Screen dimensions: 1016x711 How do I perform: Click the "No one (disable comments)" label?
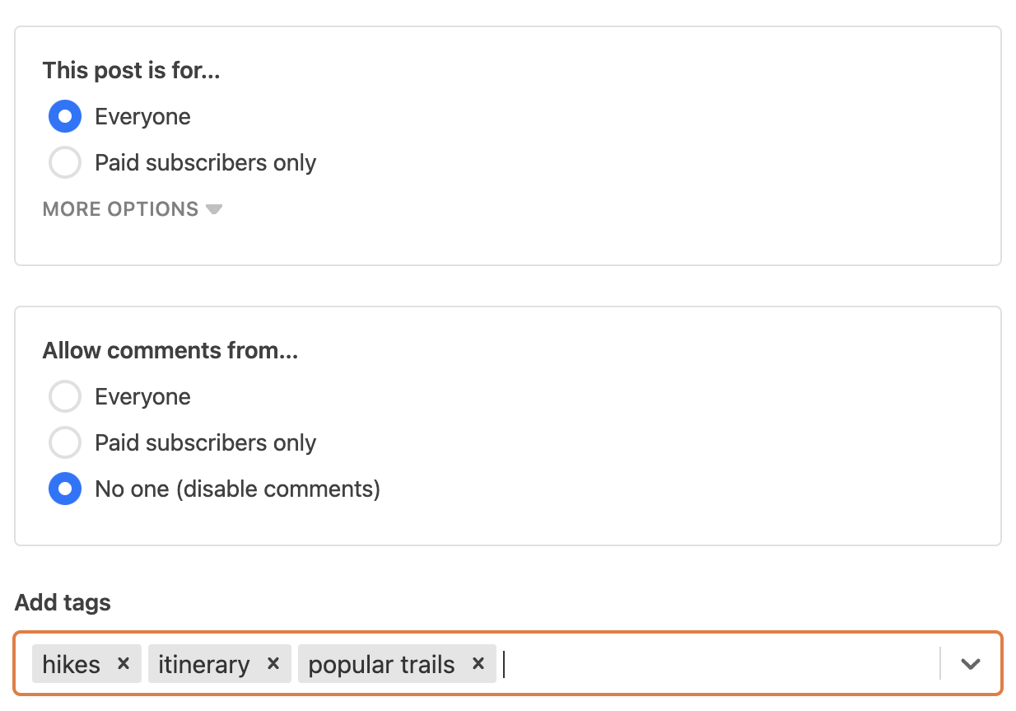(x=236, y=489)
